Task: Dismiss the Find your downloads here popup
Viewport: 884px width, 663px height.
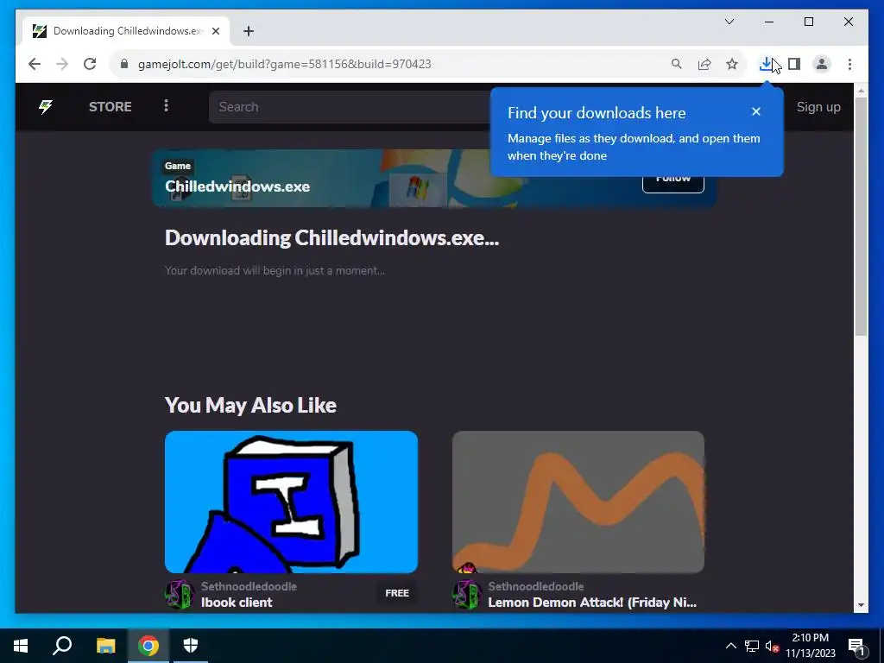Action: (x=756, y=111)
